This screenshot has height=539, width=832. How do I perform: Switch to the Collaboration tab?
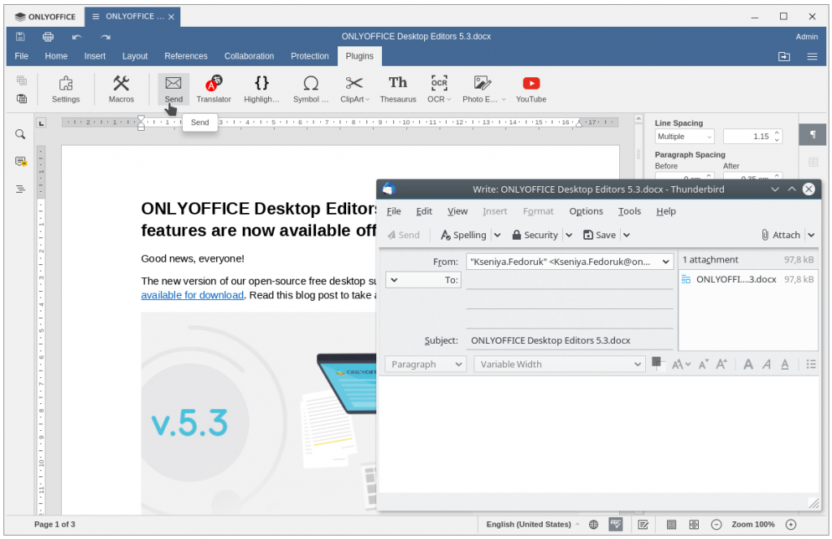click(249, 56)
